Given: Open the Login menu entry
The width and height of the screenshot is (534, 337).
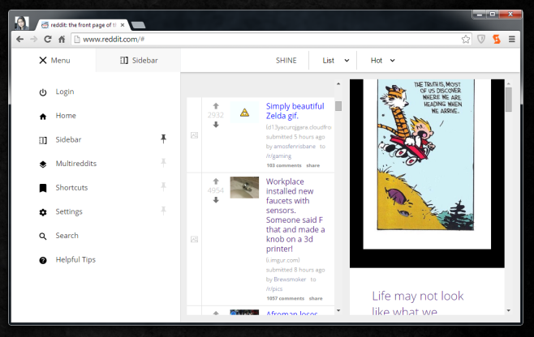Looking at the screenshot, I should [x=65, y=92].
